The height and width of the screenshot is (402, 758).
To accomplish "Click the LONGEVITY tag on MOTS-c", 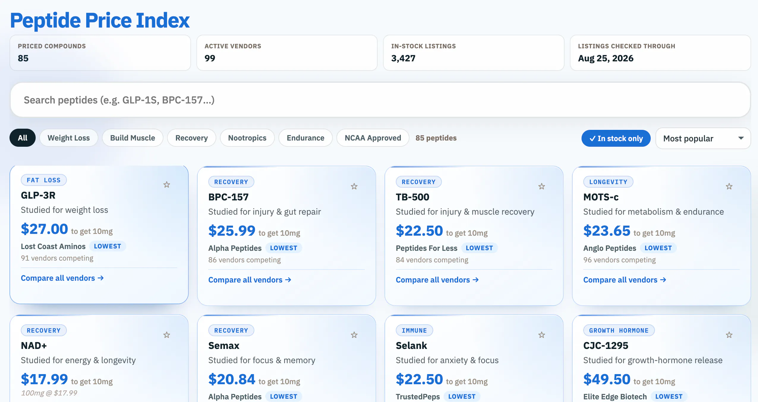I will (608, 182).
